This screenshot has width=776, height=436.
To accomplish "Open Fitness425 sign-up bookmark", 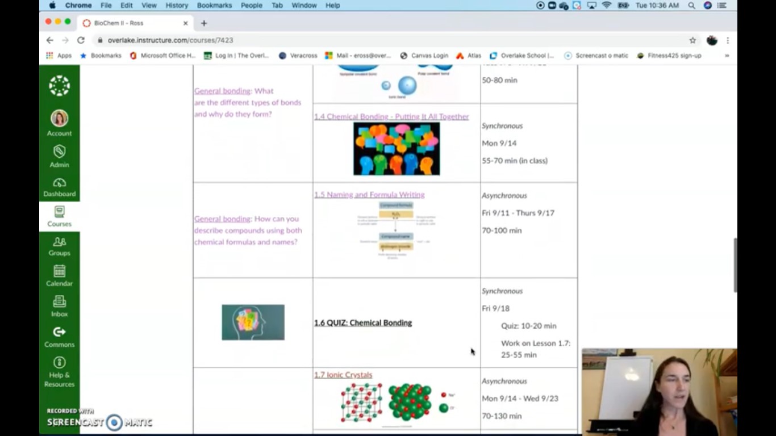I will click(669, 56).
